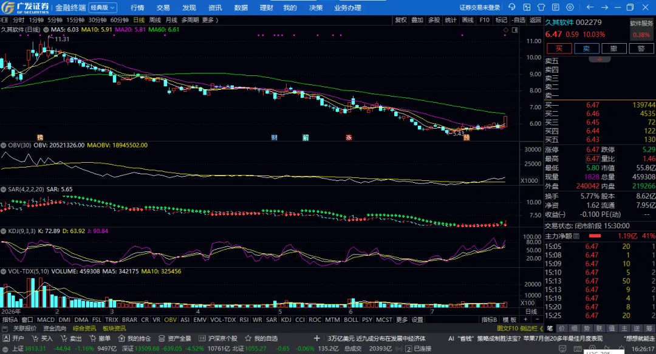The height and width of the screenshot is (354, 656).
Task: Open 更多 indicators list in indicator bar
Action: [401, 319]
